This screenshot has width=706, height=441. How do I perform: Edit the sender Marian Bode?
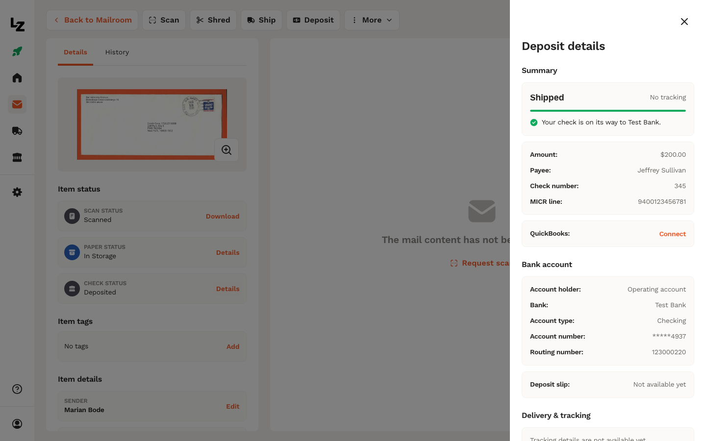point(233,406)
